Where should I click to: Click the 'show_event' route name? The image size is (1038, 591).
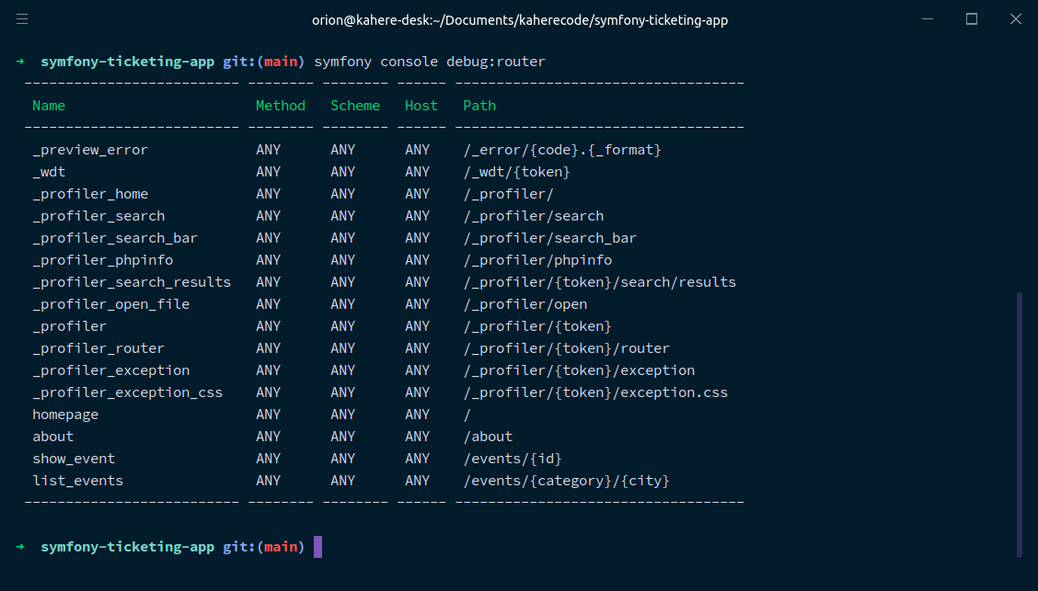pyautogui.click(x=74, y=459)
